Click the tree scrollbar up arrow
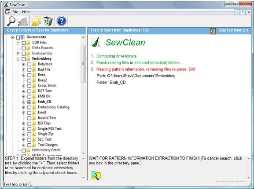This screenshot has width=254, height=189. point(83,37)
